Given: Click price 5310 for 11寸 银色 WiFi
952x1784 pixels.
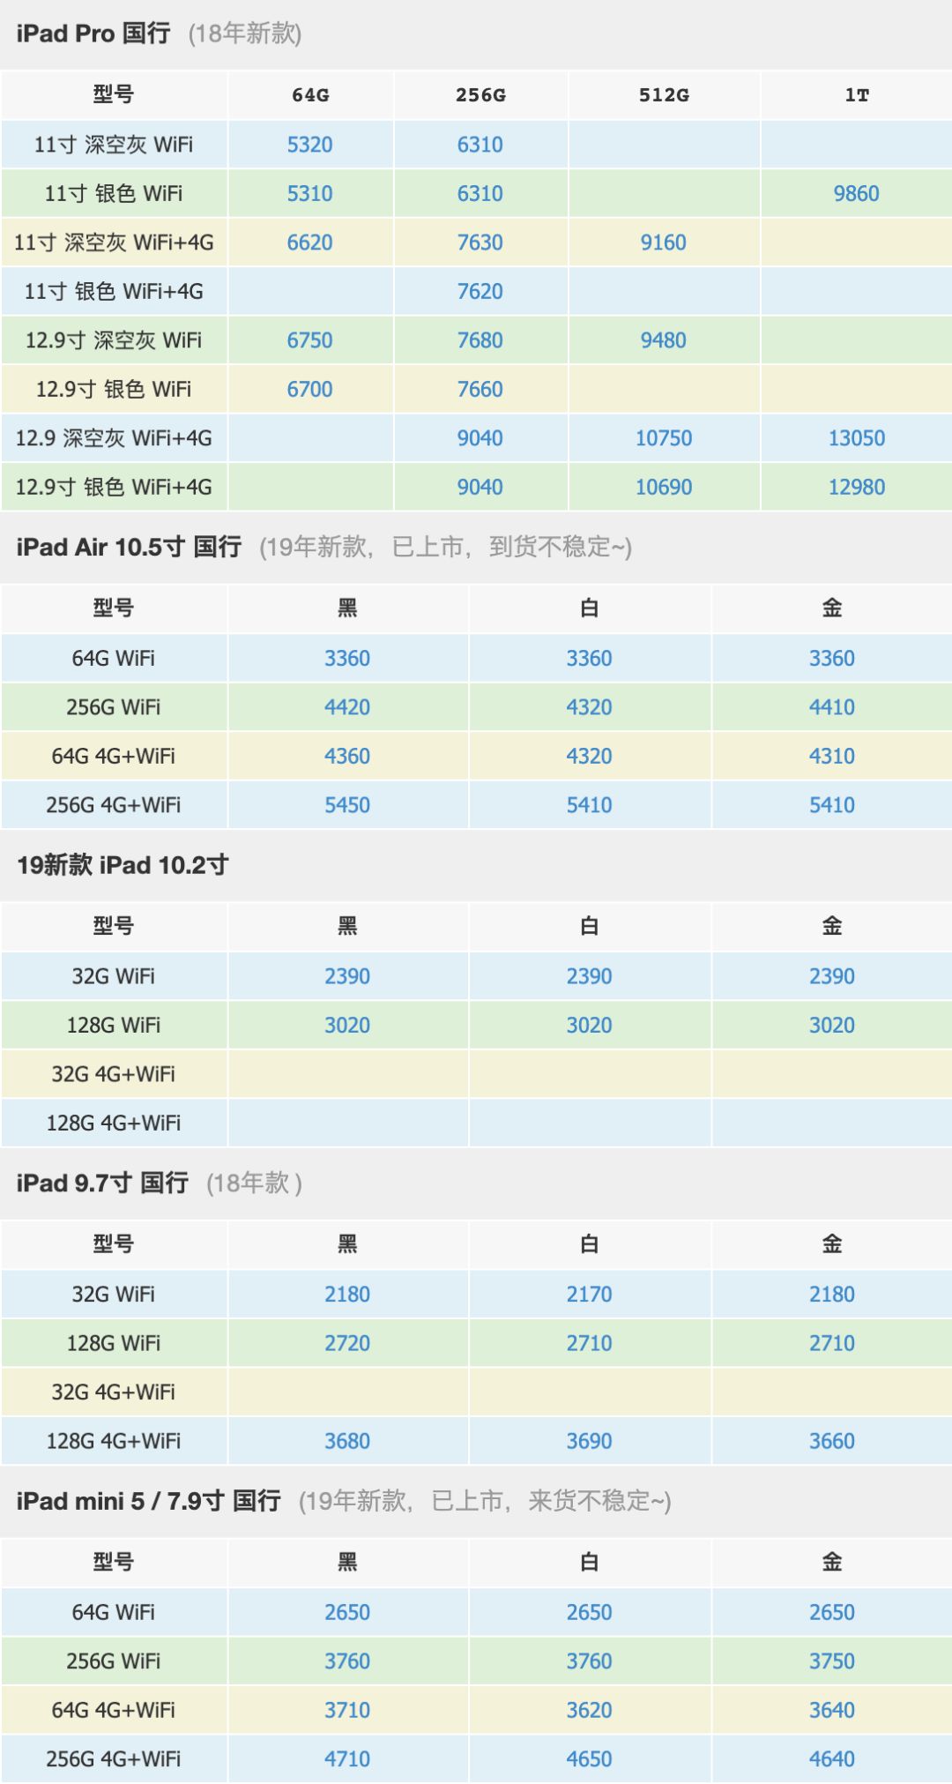Looking at the screenshot, I should (310, 194).
